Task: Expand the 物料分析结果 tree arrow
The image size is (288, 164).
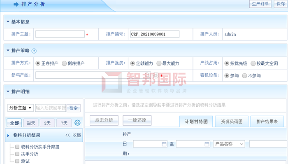Action: (8, 136)
